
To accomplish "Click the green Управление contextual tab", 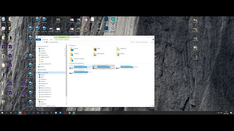I will pos(62,37).
